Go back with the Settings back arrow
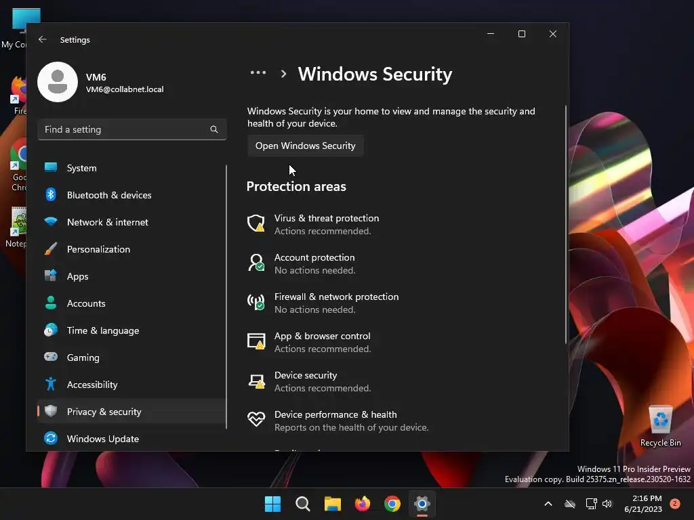The height and width of the screenshot is (520, 694). (43, 39)
